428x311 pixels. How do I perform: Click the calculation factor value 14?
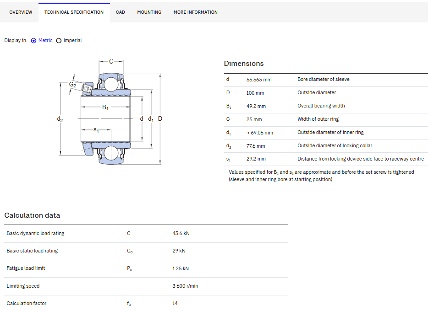tap(175, 303)
